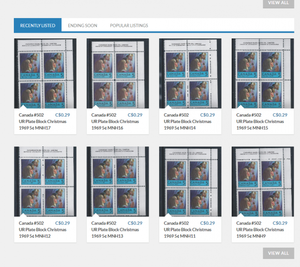Click the C$0.29 price on listing MNH11
Viewport: 300px width, 267px height.
(208, 223)
